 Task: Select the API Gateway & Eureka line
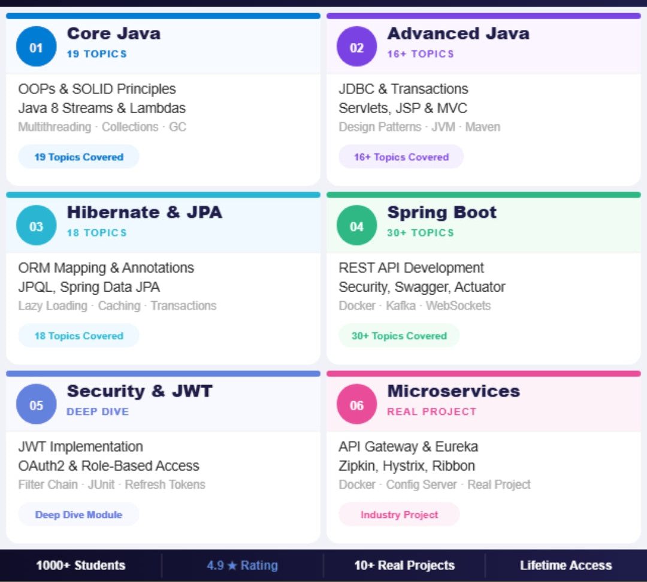409,447
